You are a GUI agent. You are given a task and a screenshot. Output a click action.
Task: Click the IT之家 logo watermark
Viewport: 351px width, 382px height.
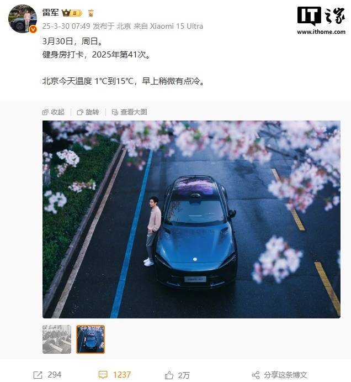pos(321,15)
